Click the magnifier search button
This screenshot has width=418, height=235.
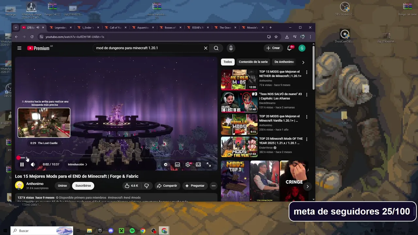[216, 48]
